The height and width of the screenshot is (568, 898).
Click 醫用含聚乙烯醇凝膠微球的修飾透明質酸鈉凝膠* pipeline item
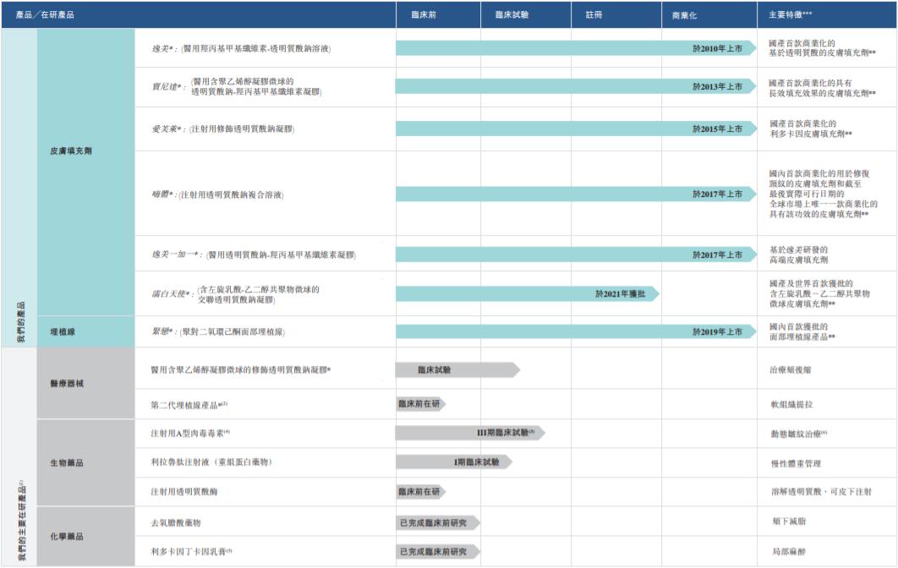[241, 370]
